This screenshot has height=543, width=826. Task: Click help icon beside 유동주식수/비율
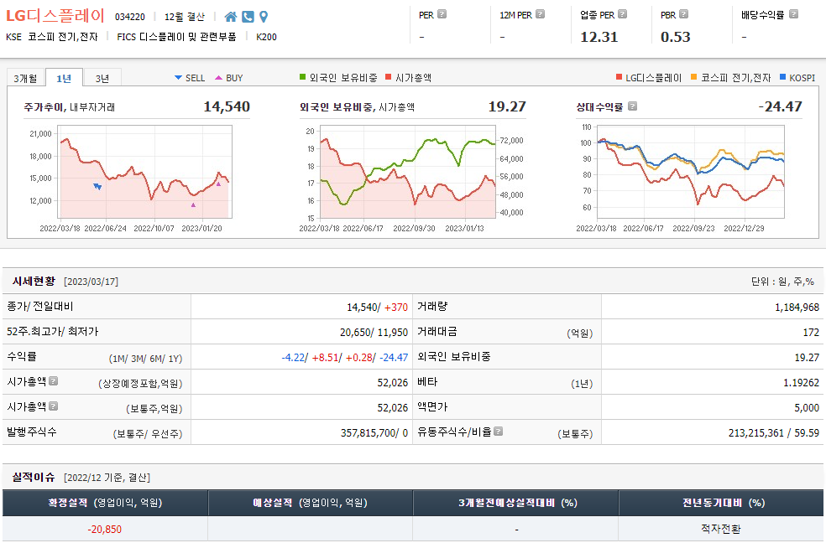click(x=498, y=432)
